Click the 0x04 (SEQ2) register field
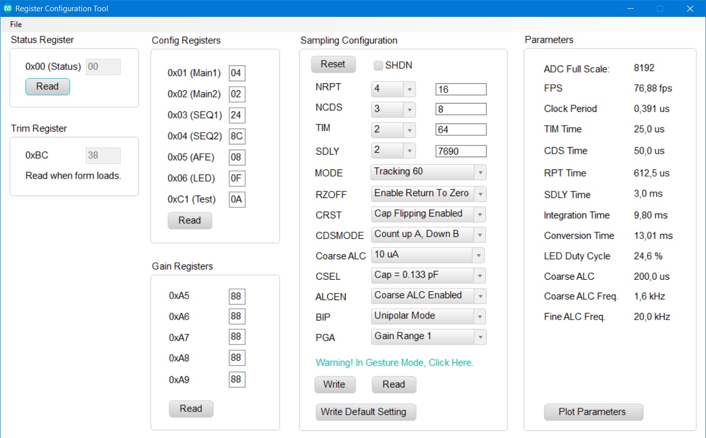This screenshot has height=438, width=706. [x=237, y=137]
